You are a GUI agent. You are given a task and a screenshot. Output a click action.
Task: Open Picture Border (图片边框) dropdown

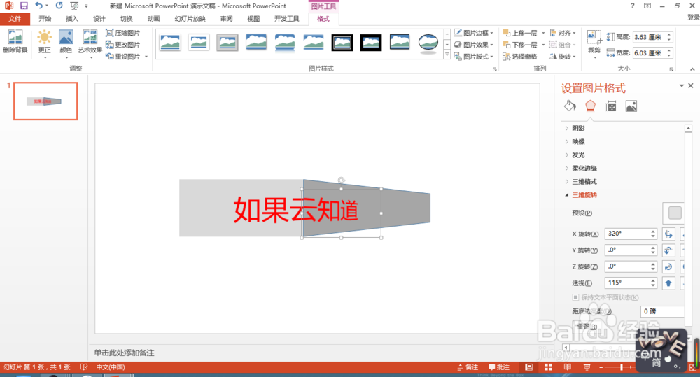474,33
